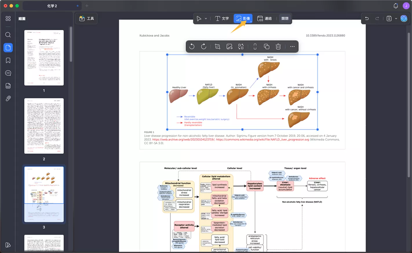The image size is (412, 253).
Task: Open the UPDF AI assistant icon
Action: 404,18
